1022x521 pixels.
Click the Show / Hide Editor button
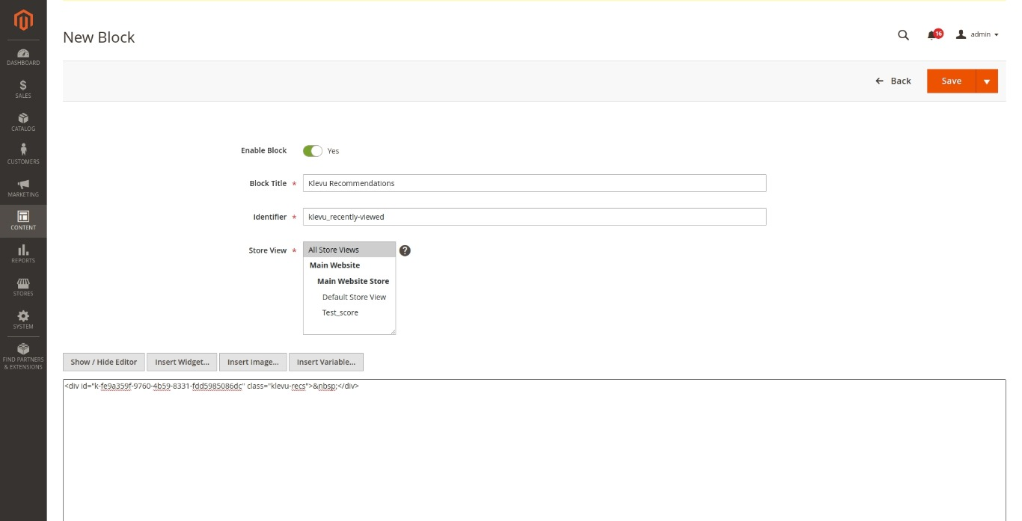point(104,362)
